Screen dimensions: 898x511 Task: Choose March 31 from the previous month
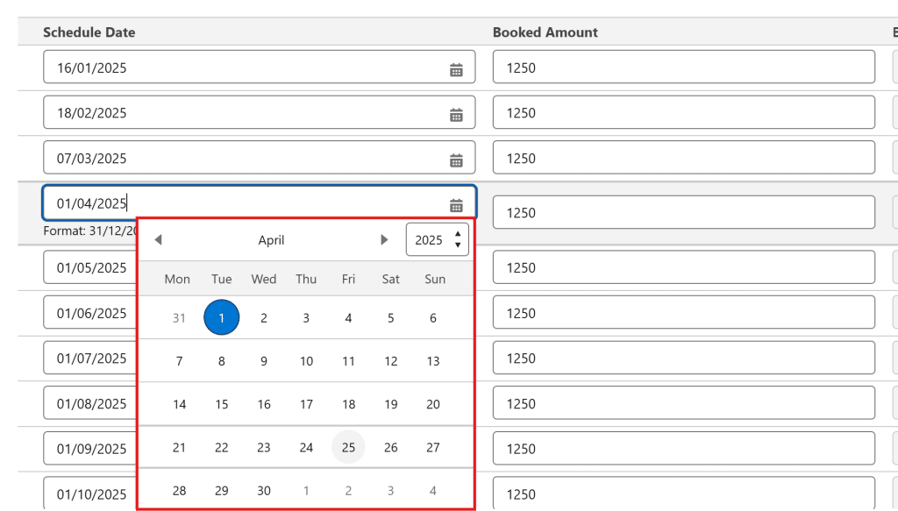[x=179, y=318]
